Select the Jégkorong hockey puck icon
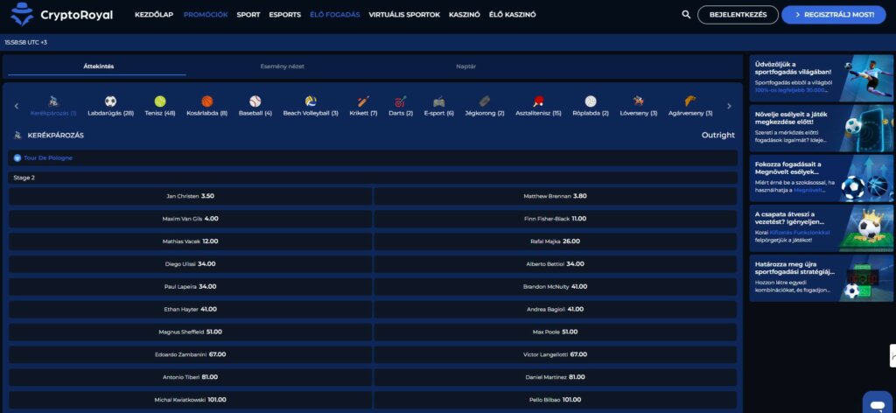This screenshot has height=413, width=896. [485, 101]
